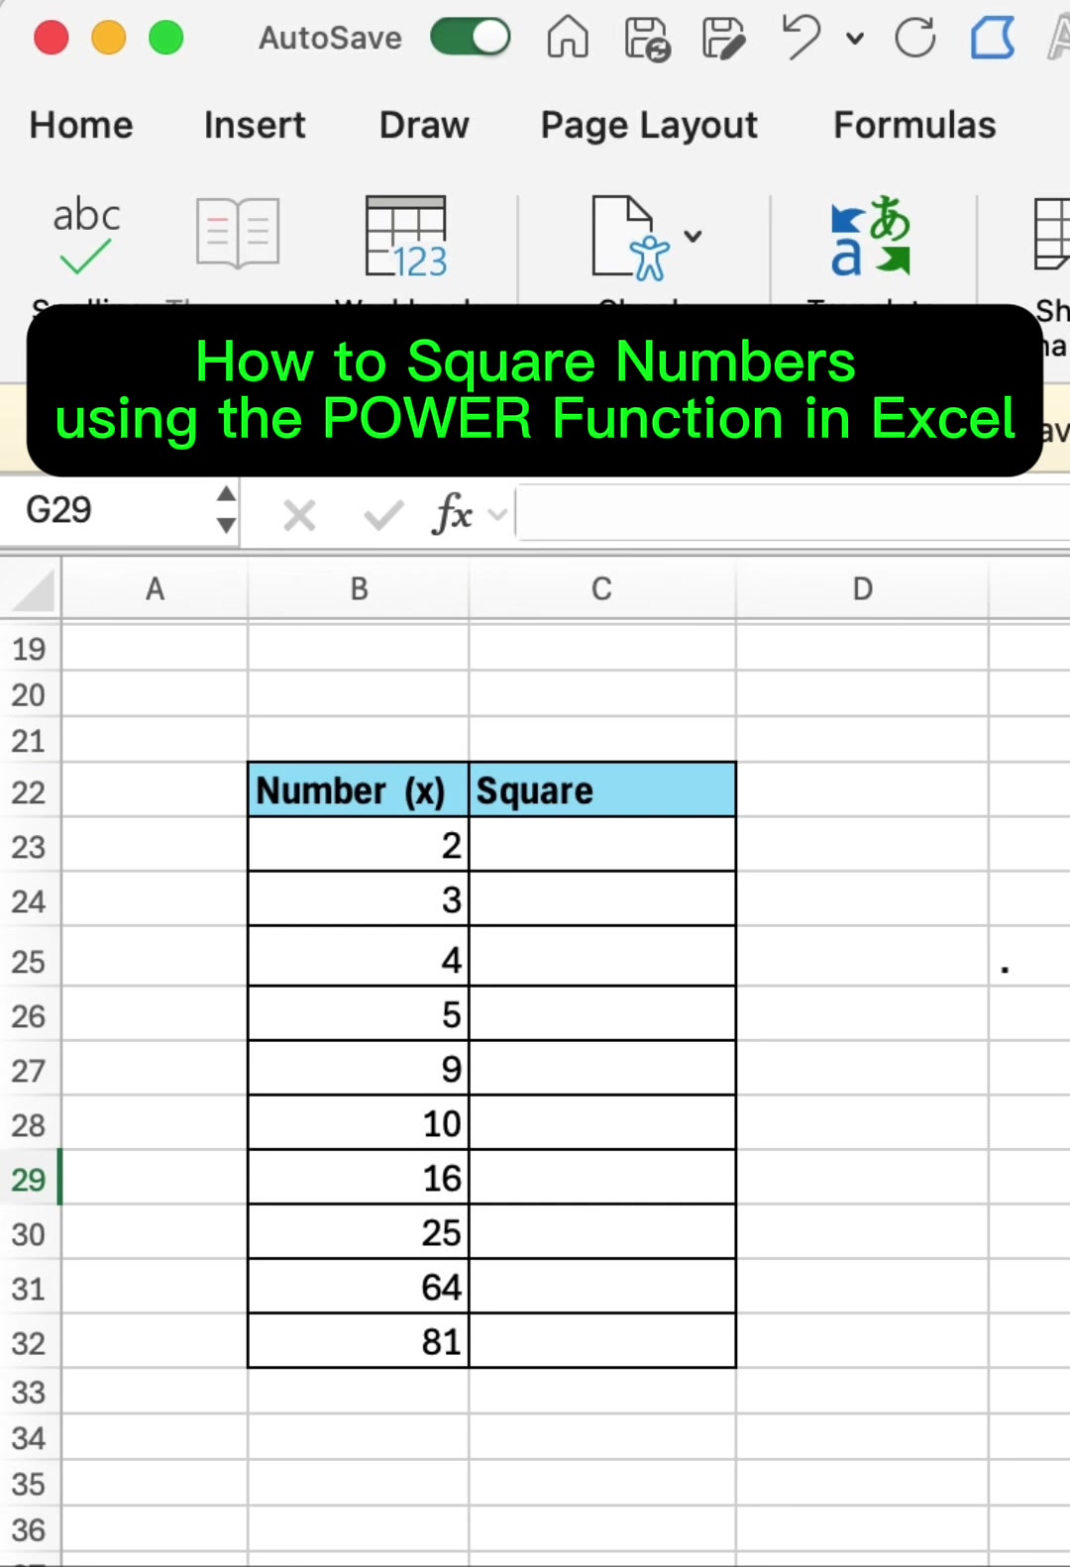This screenshot has width=1070, height=1567.
Task: Click the cancel X formula button
Action: coord(299,515)
